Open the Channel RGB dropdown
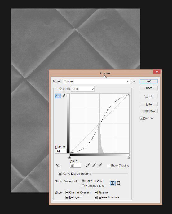This screenshot has height=214, width=172. pos(83,89)
